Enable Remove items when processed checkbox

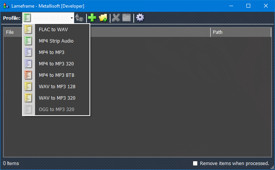(195, 163)
